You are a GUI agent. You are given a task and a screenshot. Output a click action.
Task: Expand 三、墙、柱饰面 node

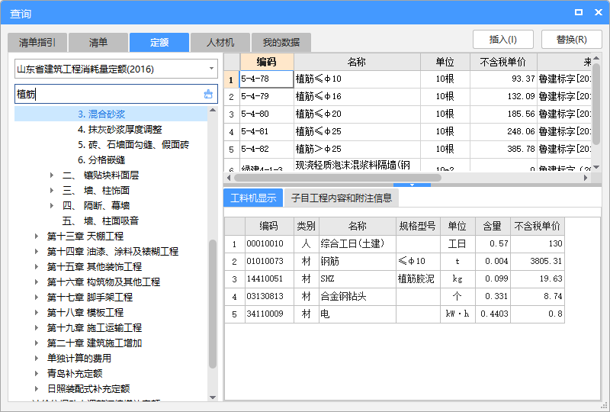52,191
